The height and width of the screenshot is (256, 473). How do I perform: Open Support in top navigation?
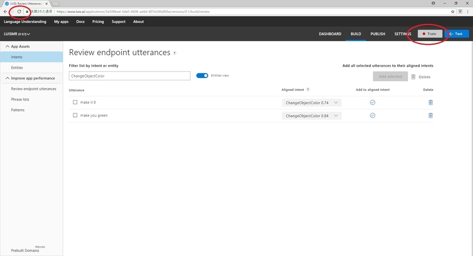119,22
